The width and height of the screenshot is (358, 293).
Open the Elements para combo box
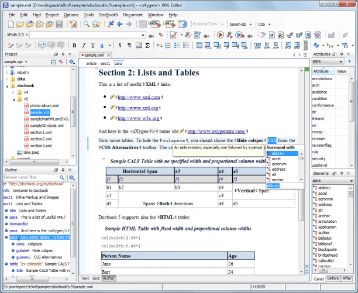point(333,181)
